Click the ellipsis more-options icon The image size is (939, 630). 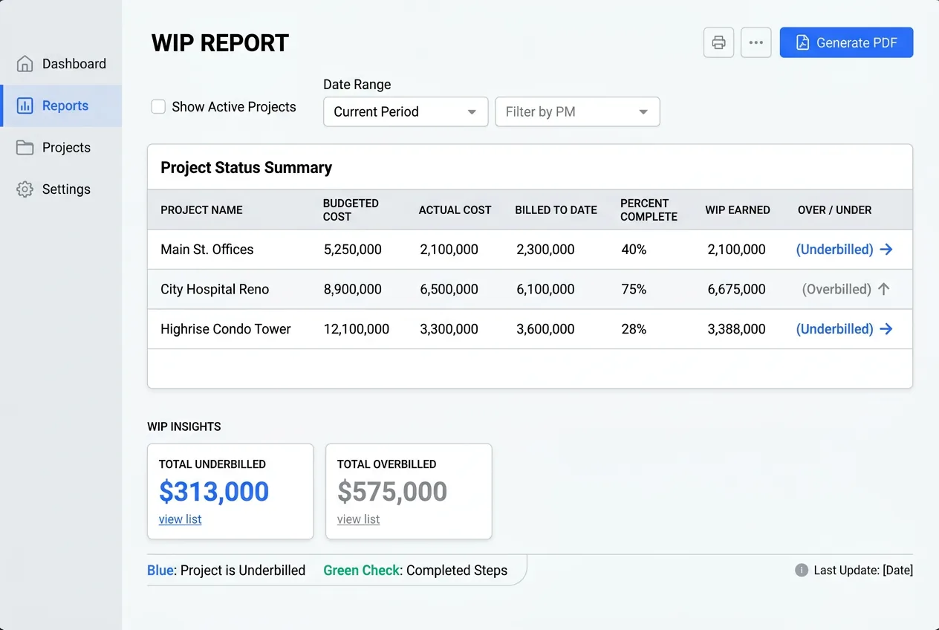pos(756,42)
